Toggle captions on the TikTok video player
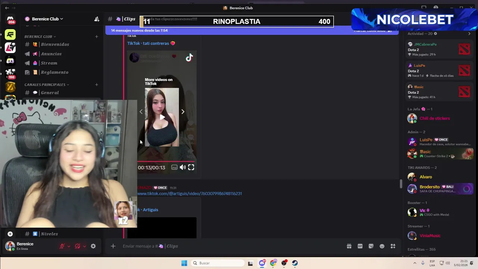478x269 pixels. click(x=174, y=167)
